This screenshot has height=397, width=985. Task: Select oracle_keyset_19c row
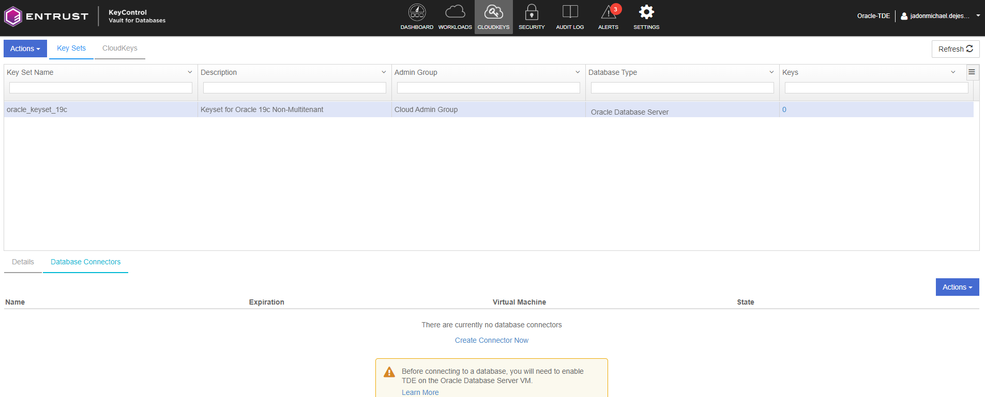coord(489,109)
